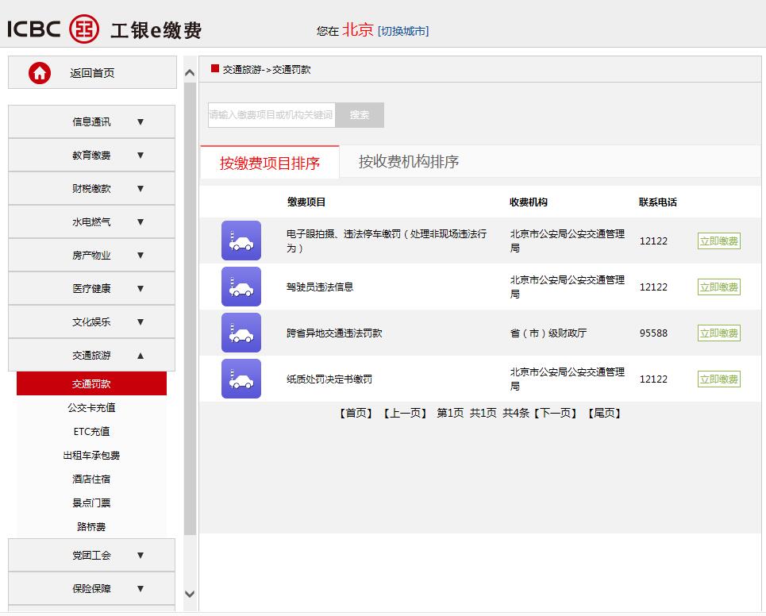Click the 搜索 button
This screenshot has width=766, height=616.
[x=360, y=115]
